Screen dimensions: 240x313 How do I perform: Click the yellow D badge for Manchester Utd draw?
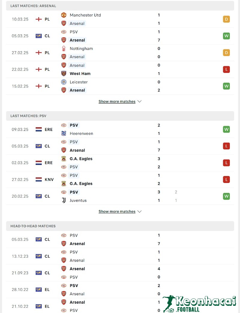point(226,19)
